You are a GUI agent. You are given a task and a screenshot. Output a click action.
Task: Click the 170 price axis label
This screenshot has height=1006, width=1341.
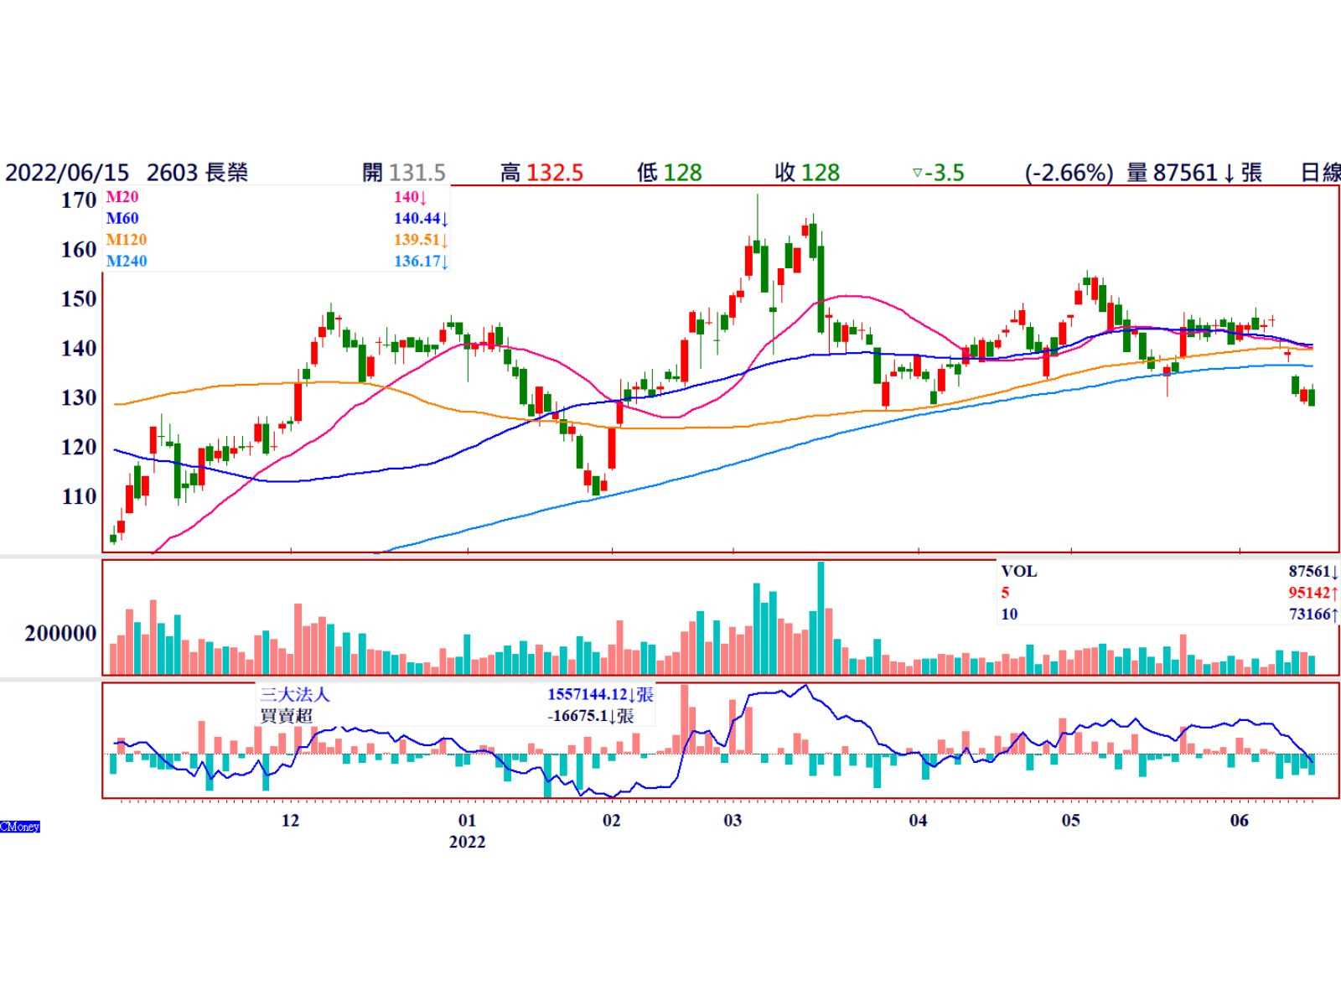coord(79,201)
